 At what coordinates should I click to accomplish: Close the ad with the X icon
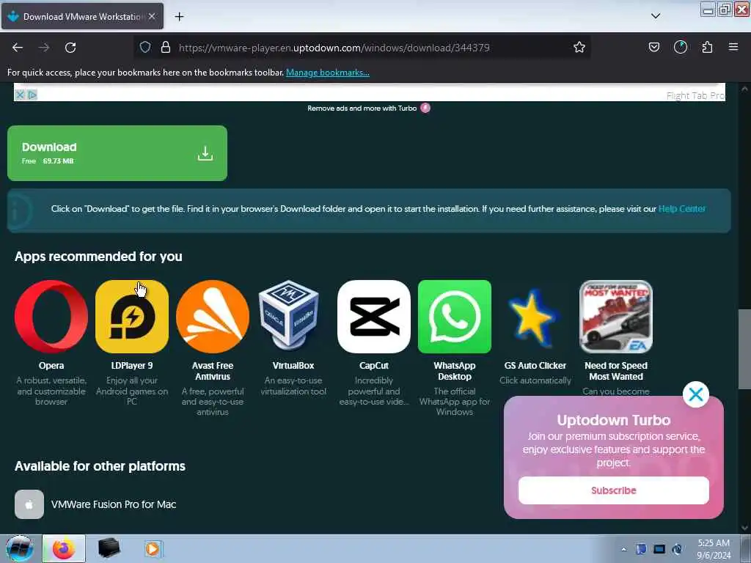tap(20, 95)
